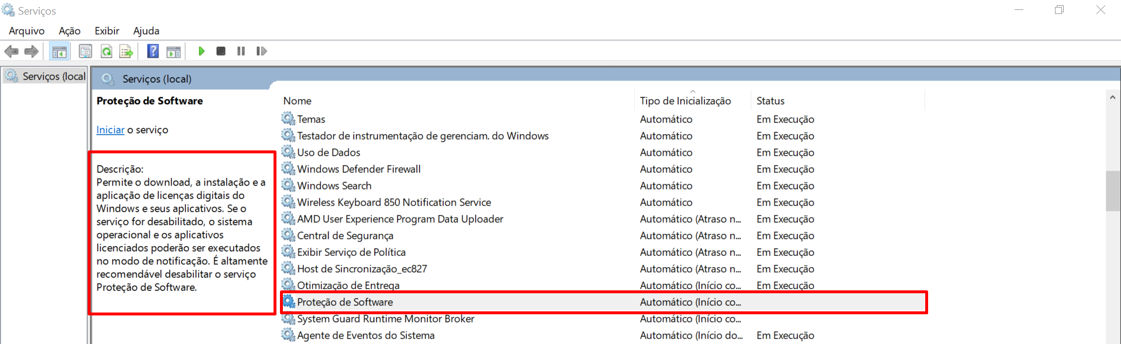1121x344 pixels.
Task: Sort by the Nome column header
Action: 297,101
